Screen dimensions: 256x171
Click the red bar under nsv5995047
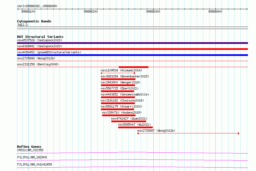pyautogui.click(x=135, y=127)
